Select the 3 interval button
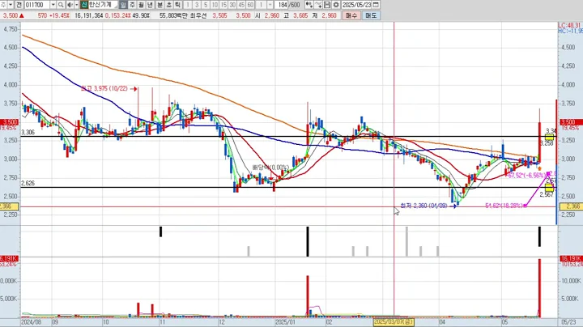Image resolution: width=583 pixels, height=327 pixels. click(197, 5)
